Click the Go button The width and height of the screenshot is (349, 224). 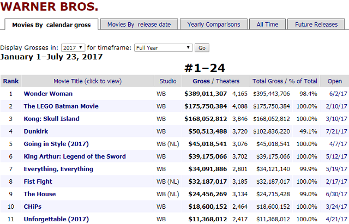coord(202,47)
